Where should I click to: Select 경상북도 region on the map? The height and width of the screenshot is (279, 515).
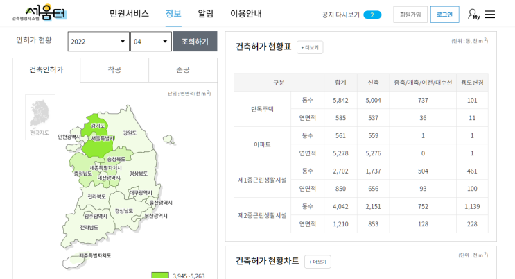(138, 174)
